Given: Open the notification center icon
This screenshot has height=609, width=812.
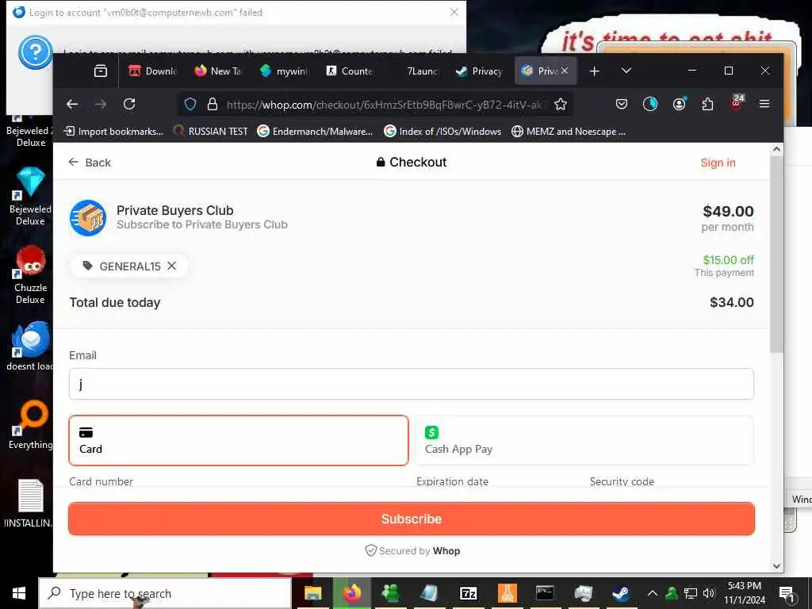Looking at the screenshot, I should click(x=787, y=593).
